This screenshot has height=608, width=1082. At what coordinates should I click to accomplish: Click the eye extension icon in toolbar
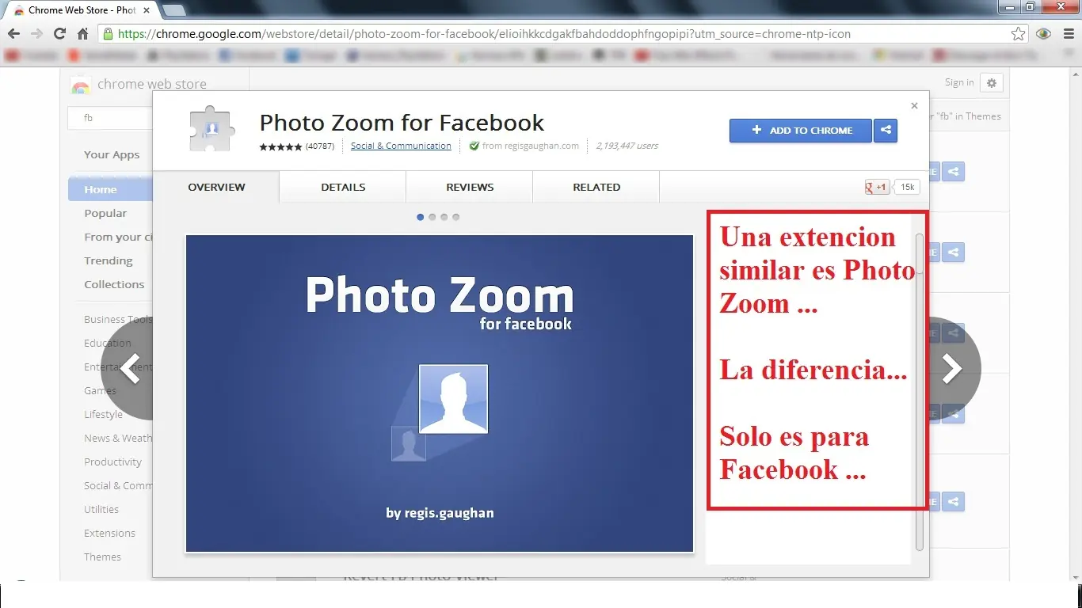[x=1044, y=34]
